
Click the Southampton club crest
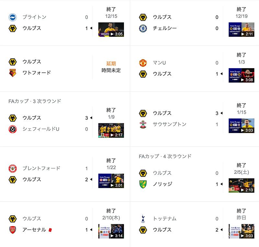pos(143,124)
